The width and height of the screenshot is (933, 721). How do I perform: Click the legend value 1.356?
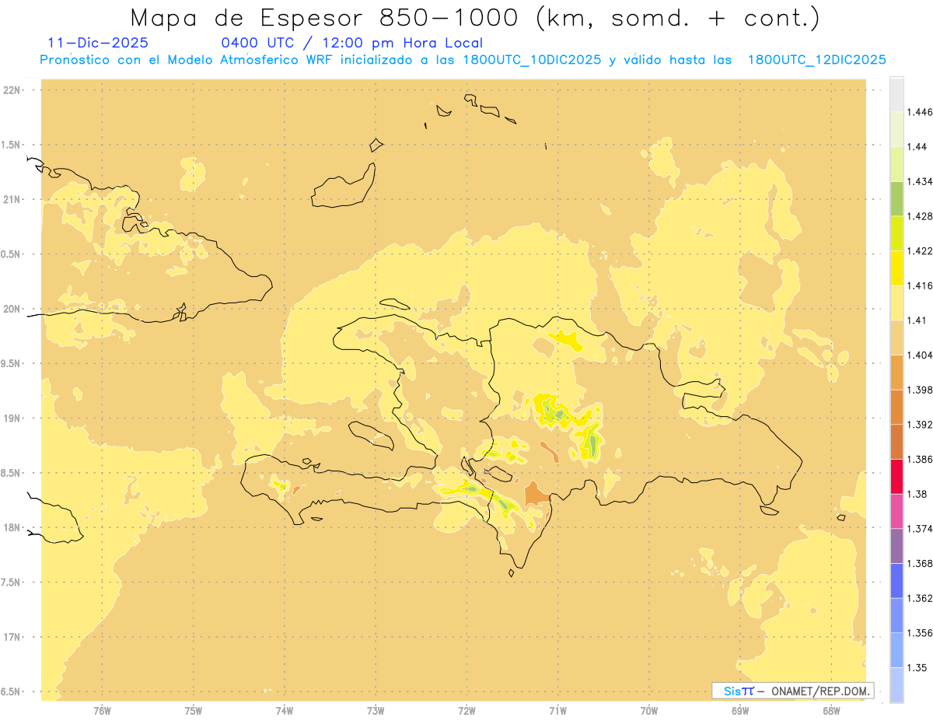pyautogui.click(x=920, y=633)
